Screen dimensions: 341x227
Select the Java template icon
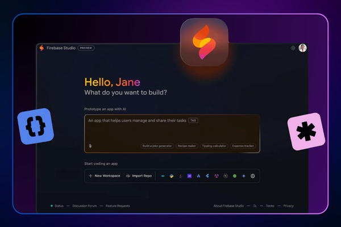[181, 176]
